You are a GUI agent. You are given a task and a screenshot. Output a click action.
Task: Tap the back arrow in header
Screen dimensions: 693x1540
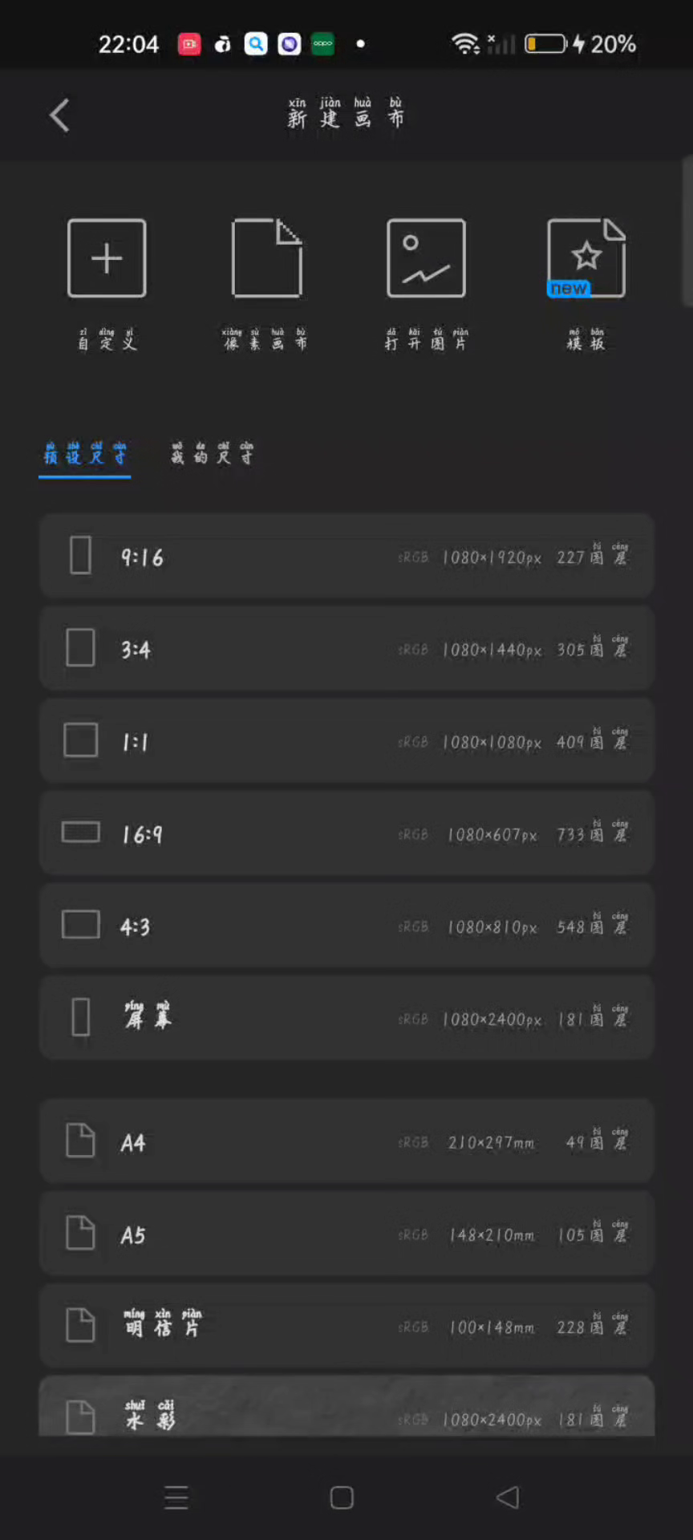tap(59, 115)
